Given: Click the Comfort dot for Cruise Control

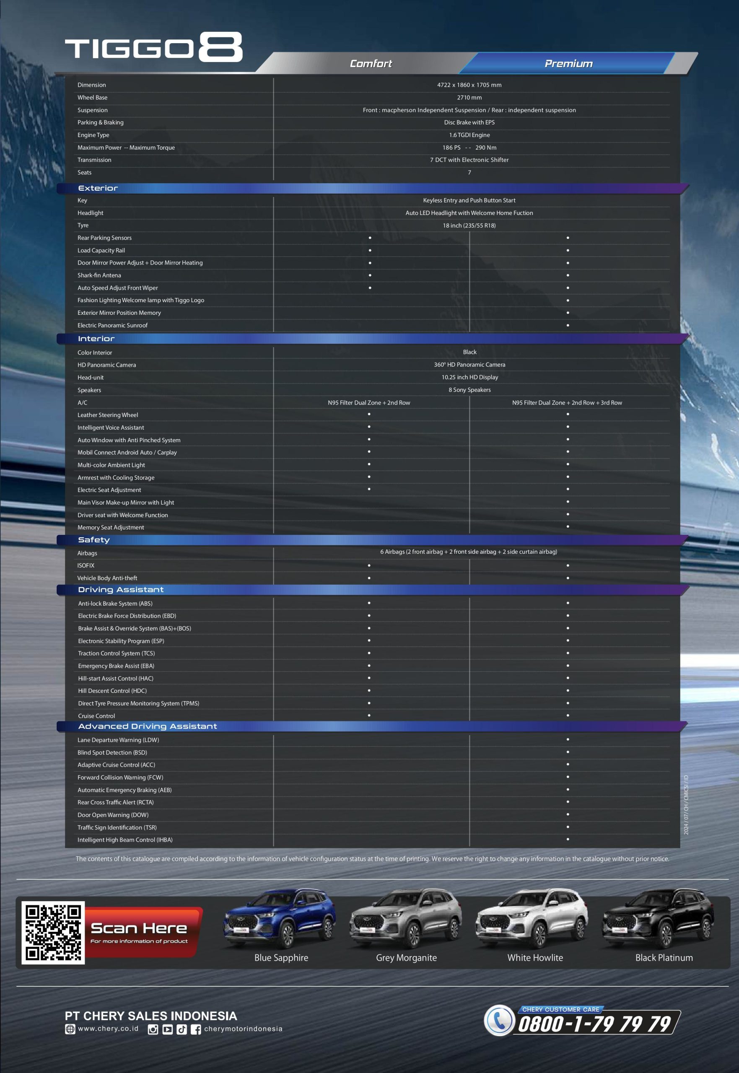Looking at the screenshot, I should coord(369,715).
